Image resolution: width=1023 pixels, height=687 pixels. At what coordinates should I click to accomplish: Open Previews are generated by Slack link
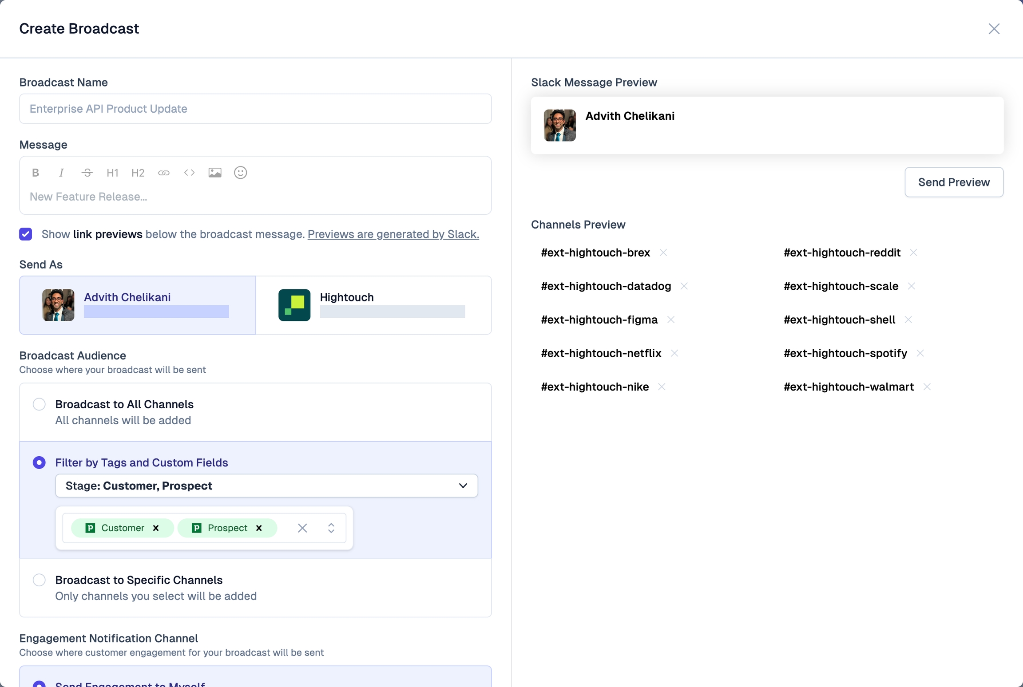pyautogui.click(x=393, y=234)
